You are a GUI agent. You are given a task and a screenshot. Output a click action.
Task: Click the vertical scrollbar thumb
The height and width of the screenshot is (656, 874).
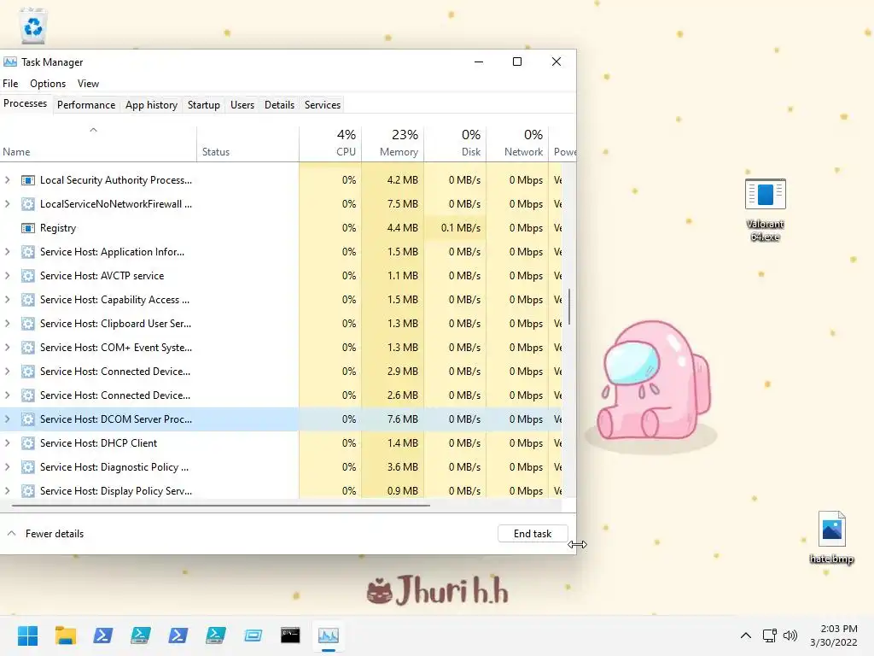tap(569, 307)
